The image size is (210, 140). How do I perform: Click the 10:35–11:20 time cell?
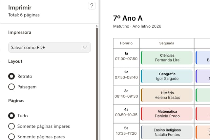pyautogui.click(x=126, y=132)
